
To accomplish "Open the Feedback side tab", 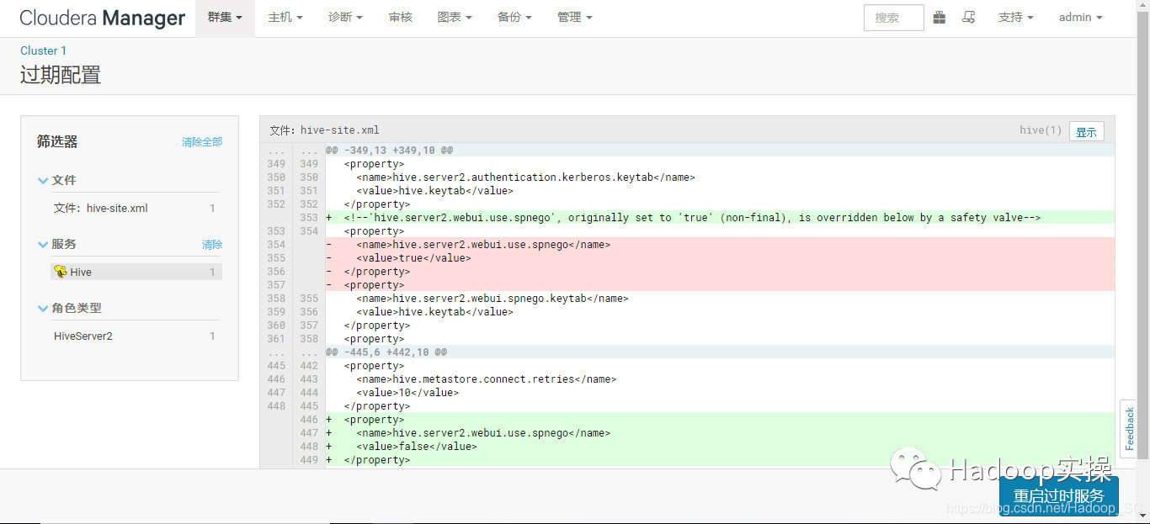I will (1129, 429).
